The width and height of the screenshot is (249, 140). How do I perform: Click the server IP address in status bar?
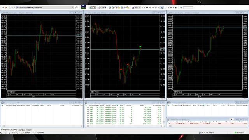[x=208, y=133]
